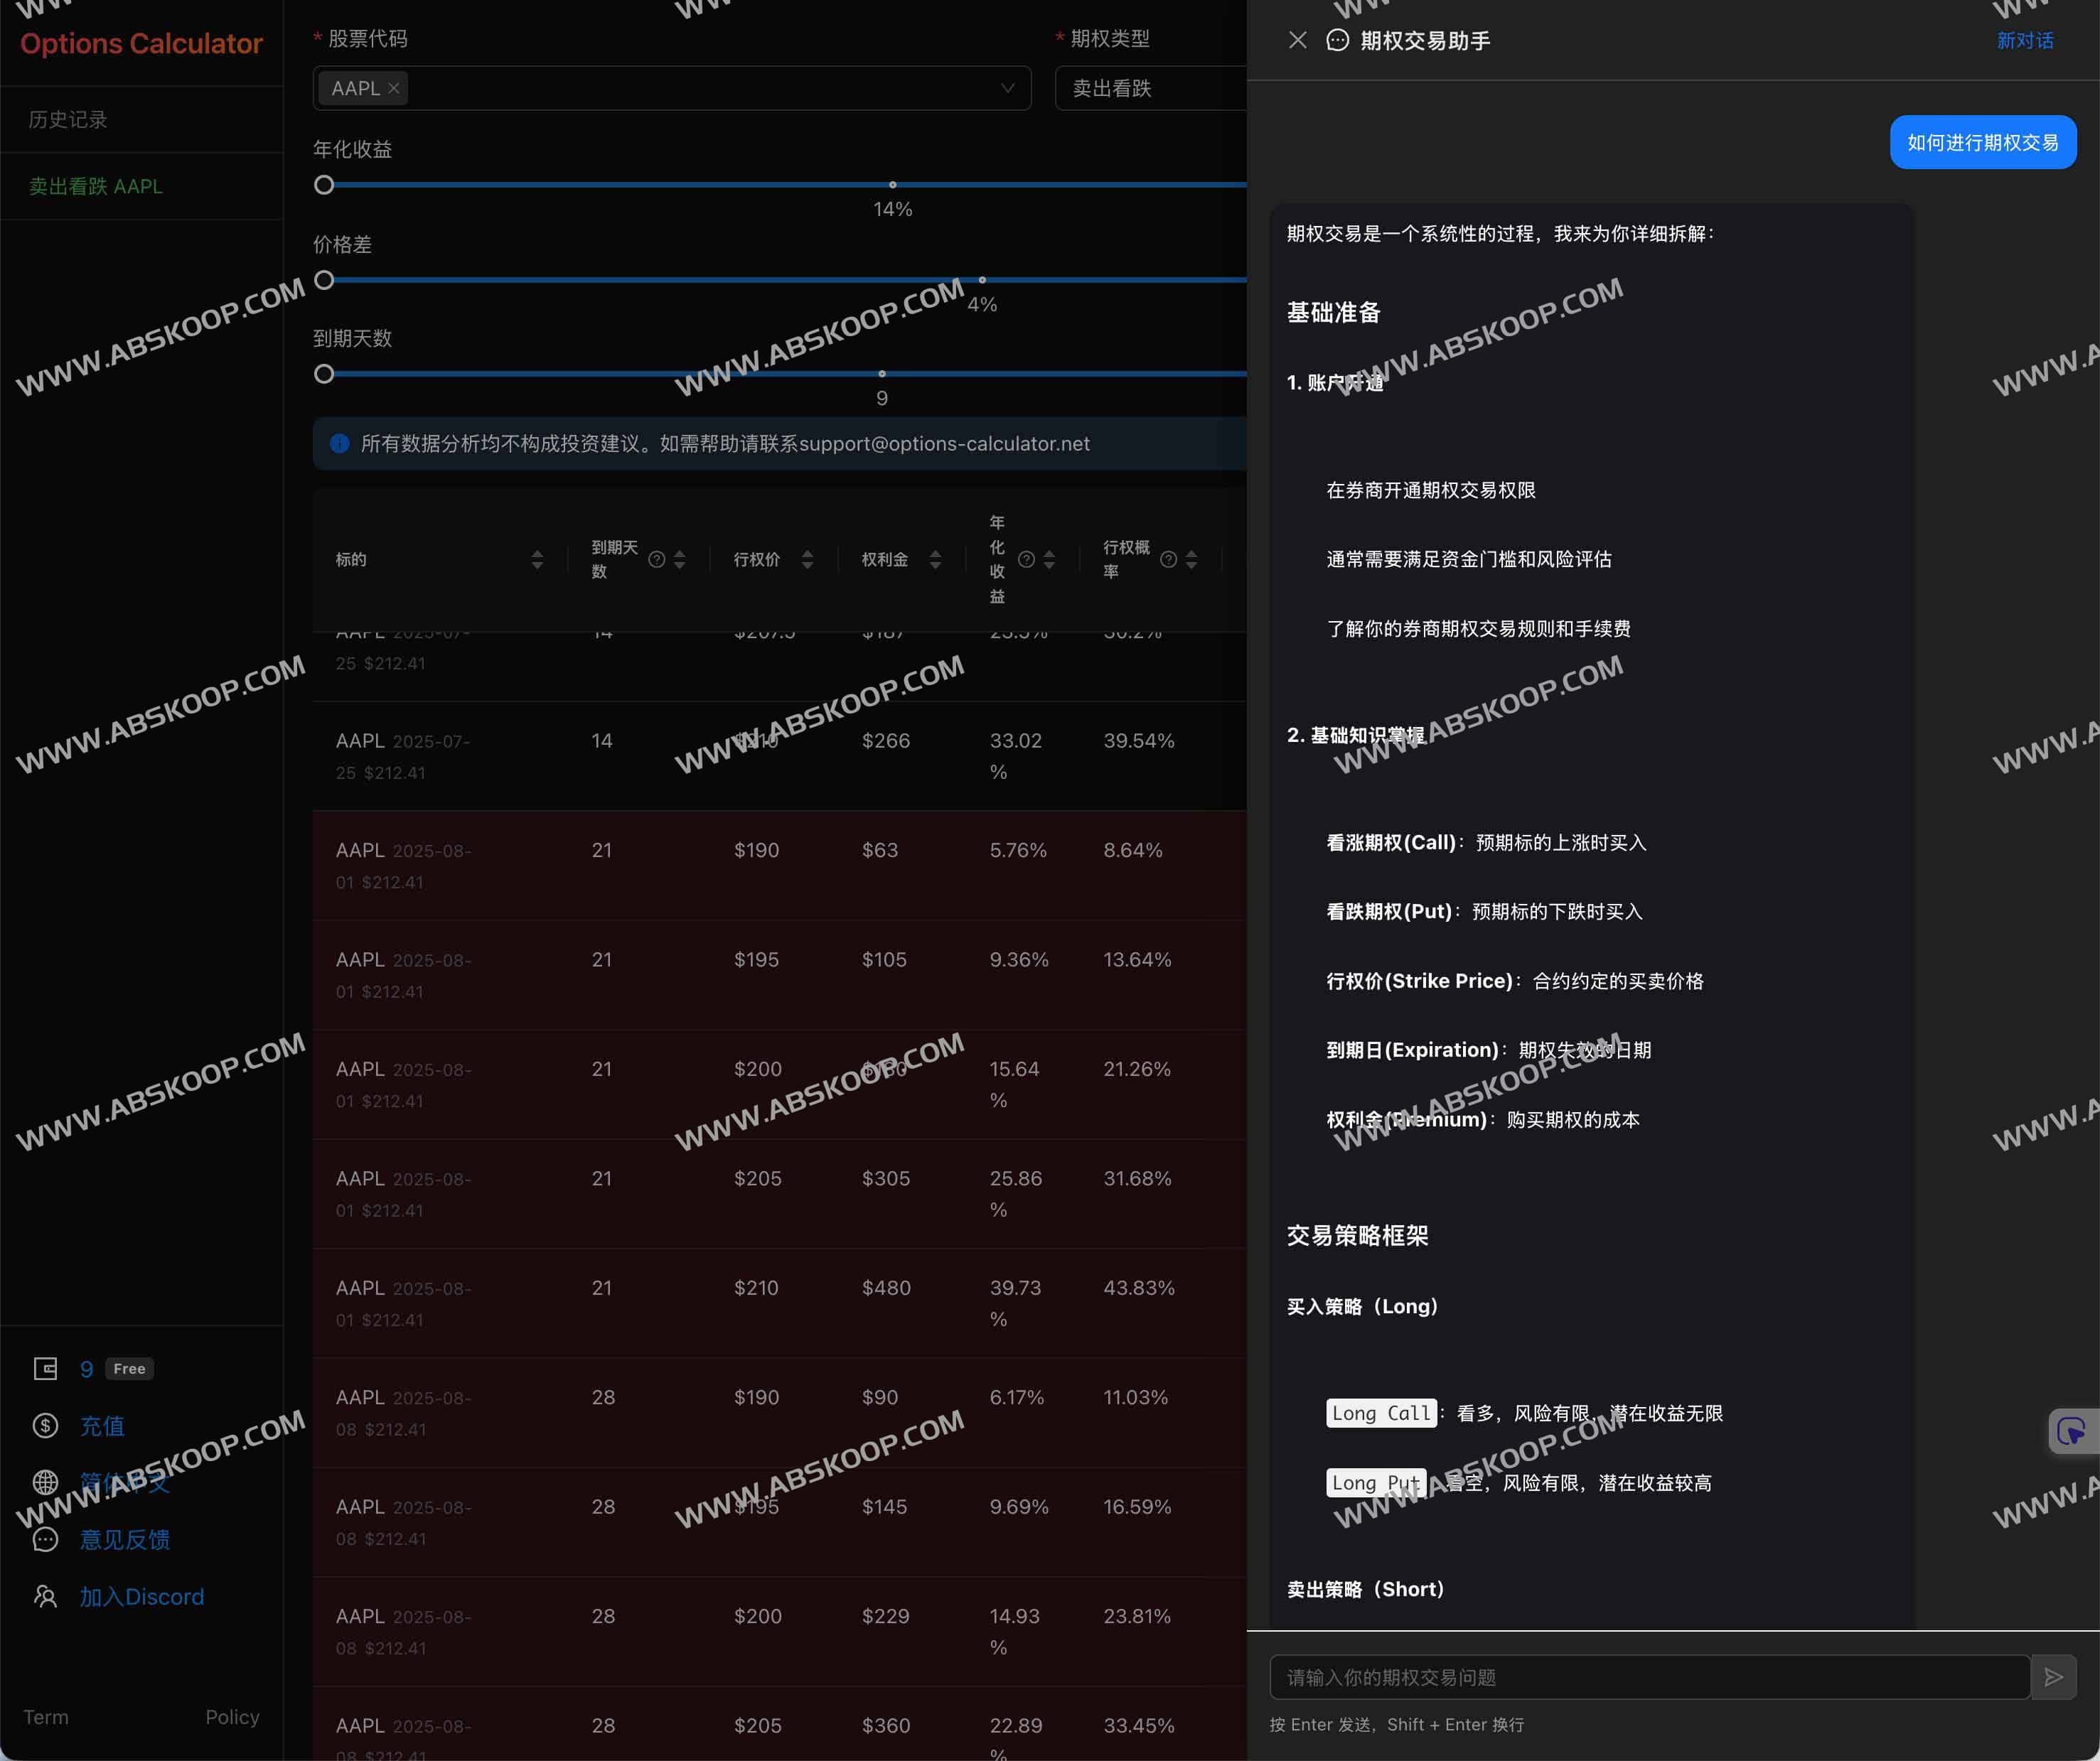Screen dimensions: 2100x1761
Task: Click the globe language icon
Action: (45, 1482)
